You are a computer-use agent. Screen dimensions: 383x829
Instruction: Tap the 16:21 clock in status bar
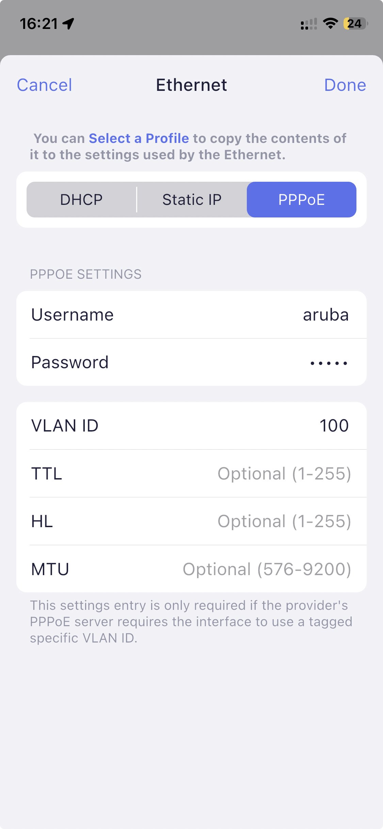coord(39,24)
